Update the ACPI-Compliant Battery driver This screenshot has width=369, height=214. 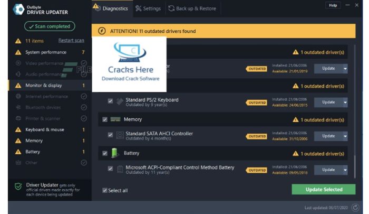click(x=328, y=170)
